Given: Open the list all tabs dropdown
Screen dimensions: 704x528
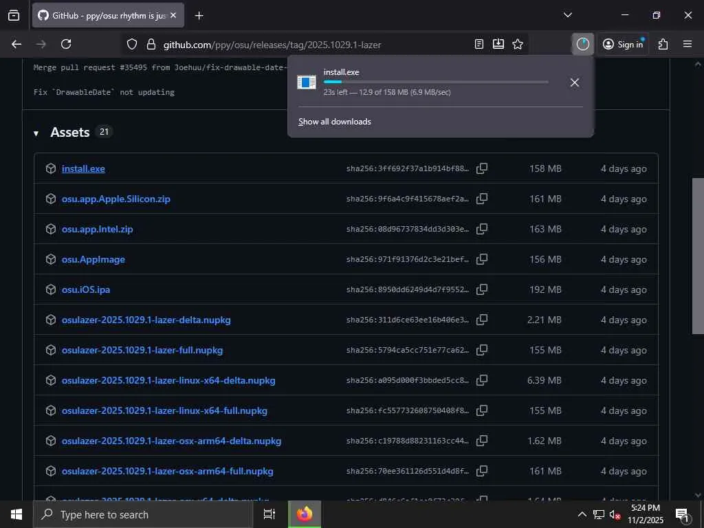Looking at the screenshot, I should tap(567, 15).
